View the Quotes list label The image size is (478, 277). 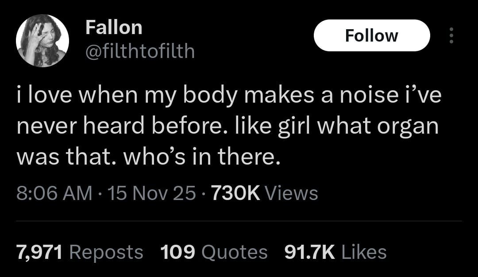(235, 252)
